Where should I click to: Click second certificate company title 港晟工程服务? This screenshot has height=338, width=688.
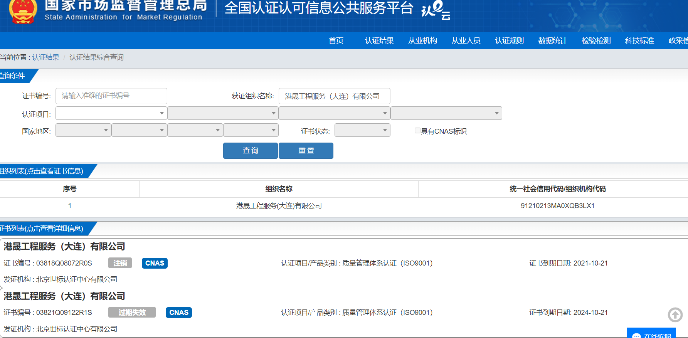pyautogui.click(x=64, y=296)
